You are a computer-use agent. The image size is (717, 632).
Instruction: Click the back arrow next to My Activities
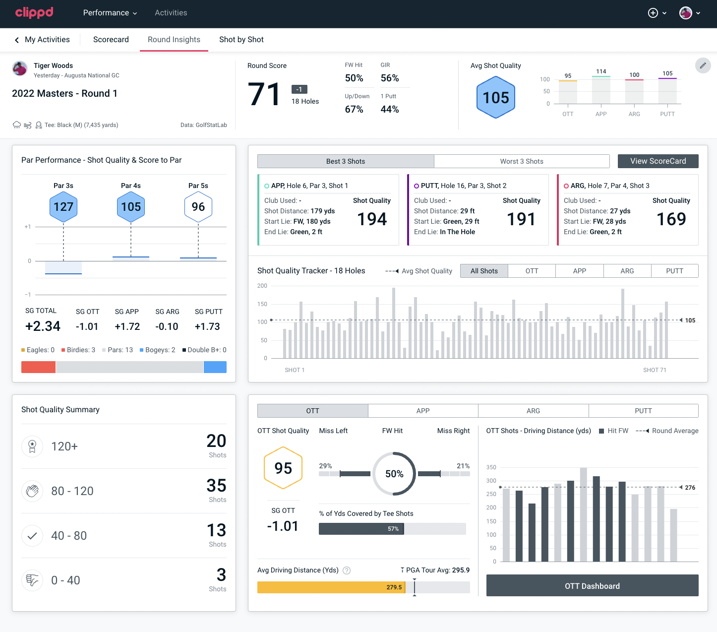pos(17,40)
